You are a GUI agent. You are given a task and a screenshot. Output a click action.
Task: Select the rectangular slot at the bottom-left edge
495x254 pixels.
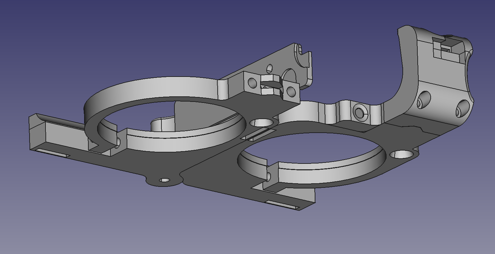52,153
